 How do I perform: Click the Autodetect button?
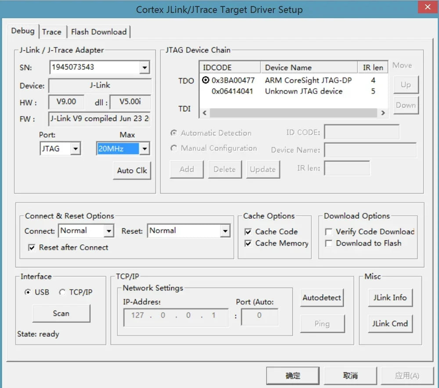[322, 298]
